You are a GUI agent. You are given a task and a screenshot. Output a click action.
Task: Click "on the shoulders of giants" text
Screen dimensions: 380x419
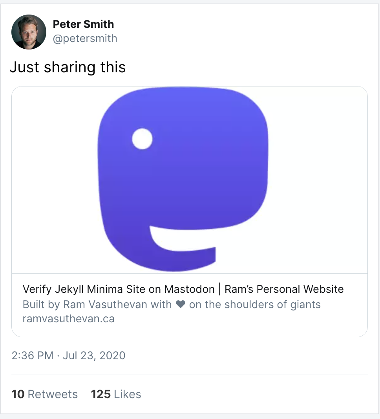click(255, 305)
